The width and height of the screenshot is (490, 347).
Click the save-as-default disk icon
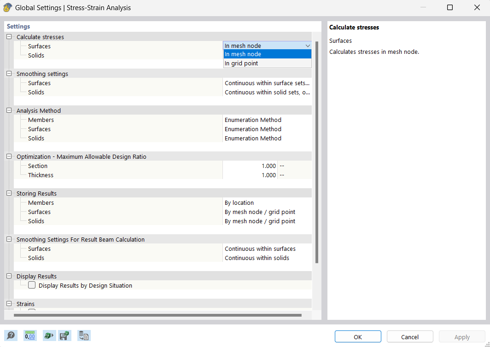point(65,335)
